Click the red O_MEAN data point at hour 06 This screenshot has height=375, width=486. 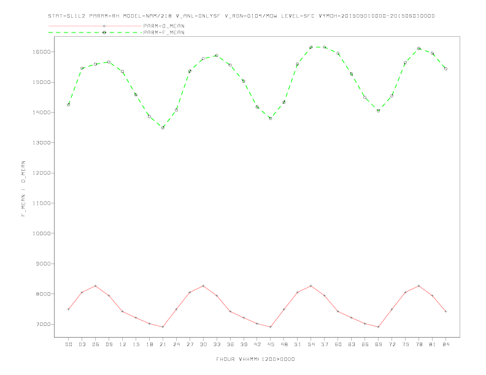pos(96,286)
